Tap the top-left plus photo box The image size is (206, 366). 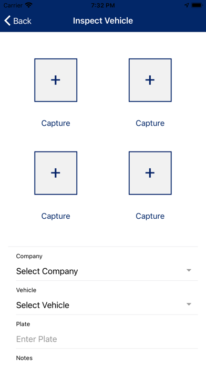pyautogui.click(x=56, y=80)
